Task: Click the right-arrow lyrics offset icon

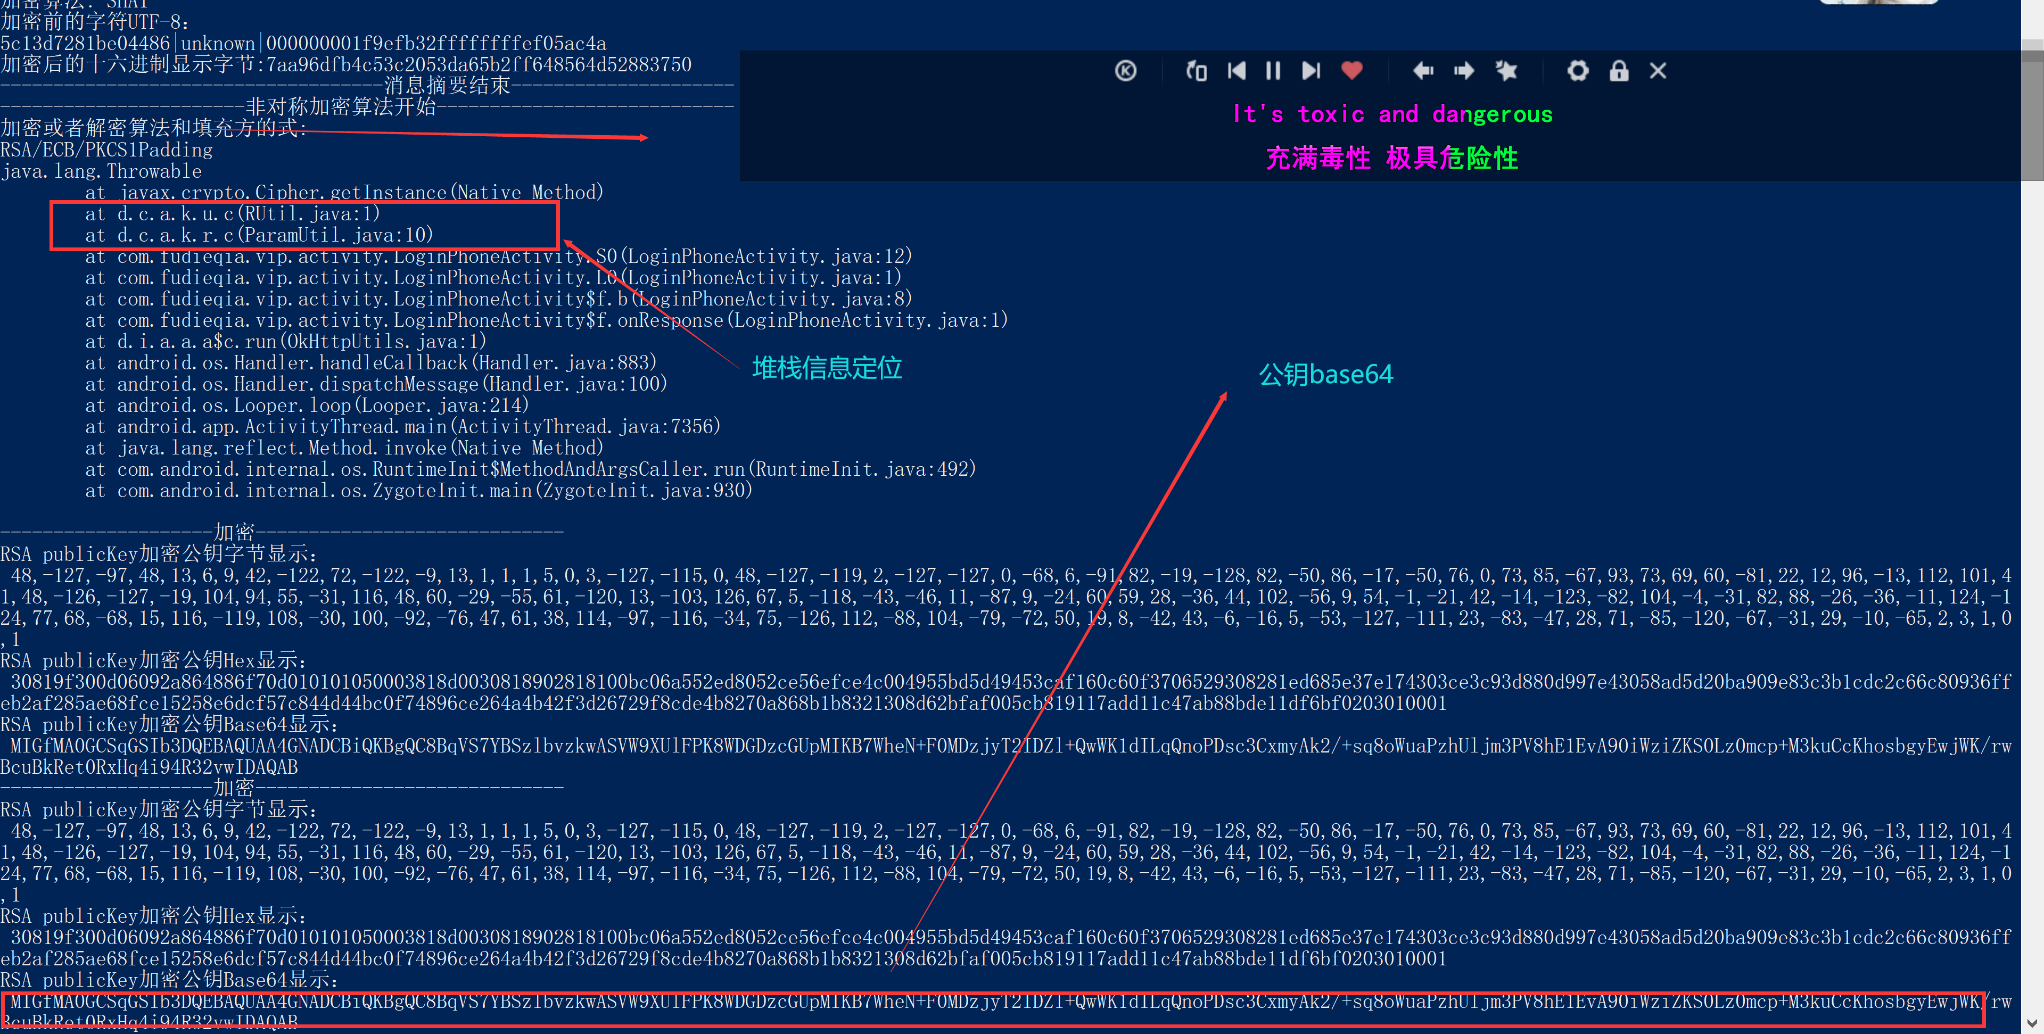Action: pos(1464,71)
